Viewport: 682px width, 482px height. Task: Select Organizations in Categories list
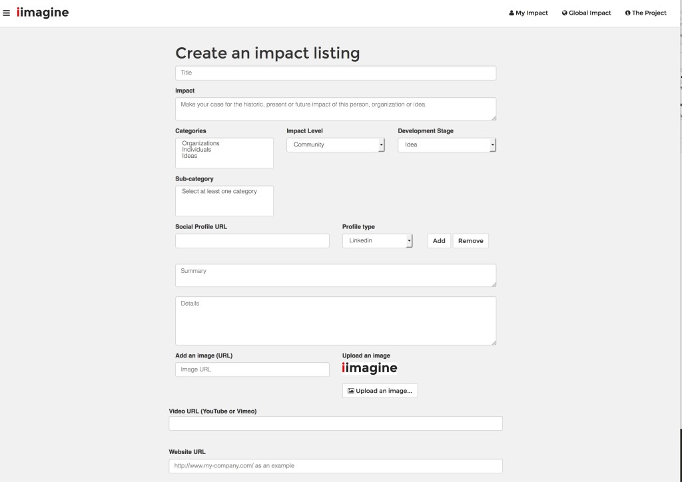(200, 143)
